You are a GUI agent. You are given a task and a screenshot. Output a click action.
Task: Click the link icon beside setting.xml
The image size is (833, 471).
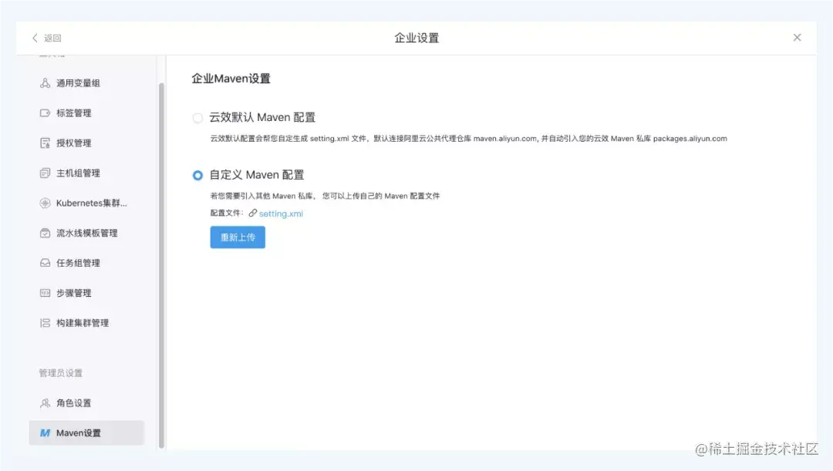[253, 213]
